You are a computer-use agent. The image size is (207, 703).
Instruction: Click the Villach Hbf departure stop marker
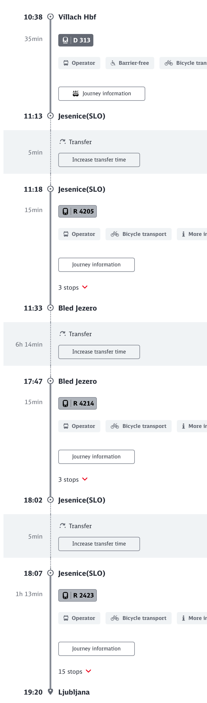50,17
